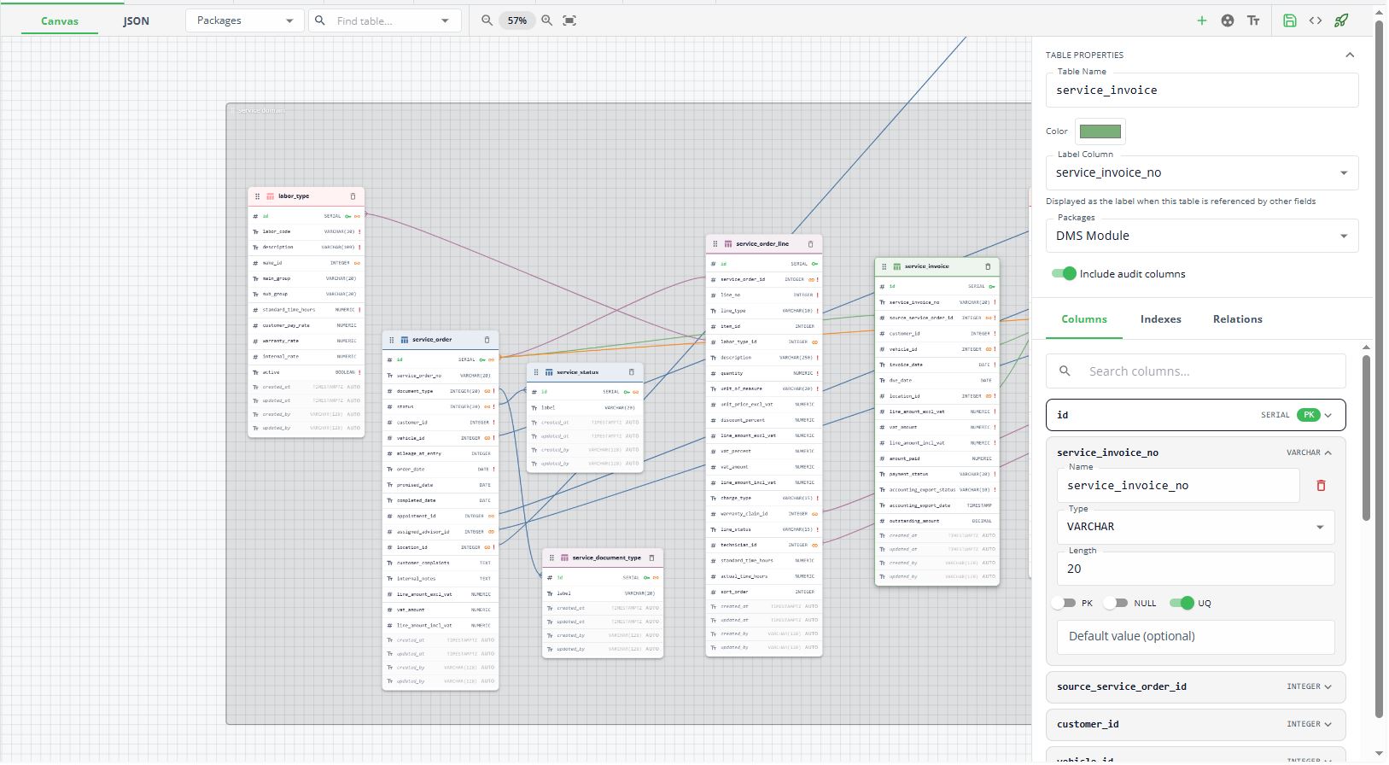Expand the id column row
The height and width of the screenshot is (765, 1389).
[x=1195, y=415]
